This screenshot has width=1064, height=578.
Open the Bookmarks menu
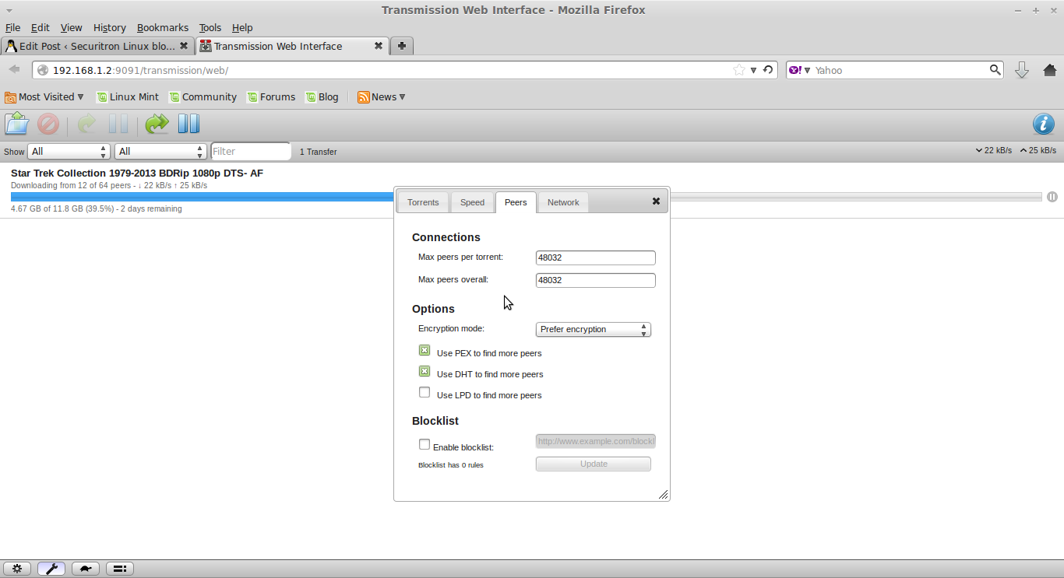(x=163, y=27)
